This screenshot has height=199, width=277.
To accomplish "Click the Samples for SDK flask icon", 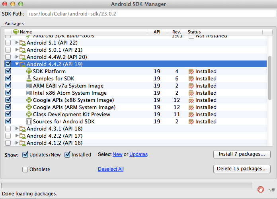I will [x=29, y=78].
